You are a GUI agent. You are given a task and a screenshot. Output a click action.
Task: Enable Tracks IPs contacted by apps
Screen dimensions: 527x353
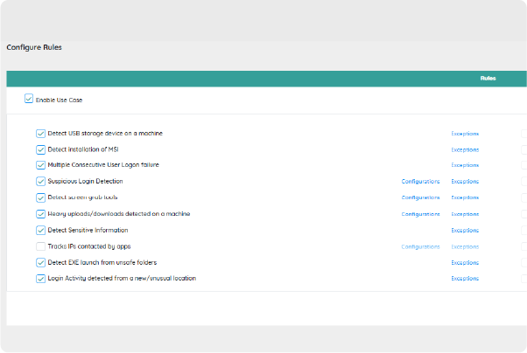pos(40,246)
